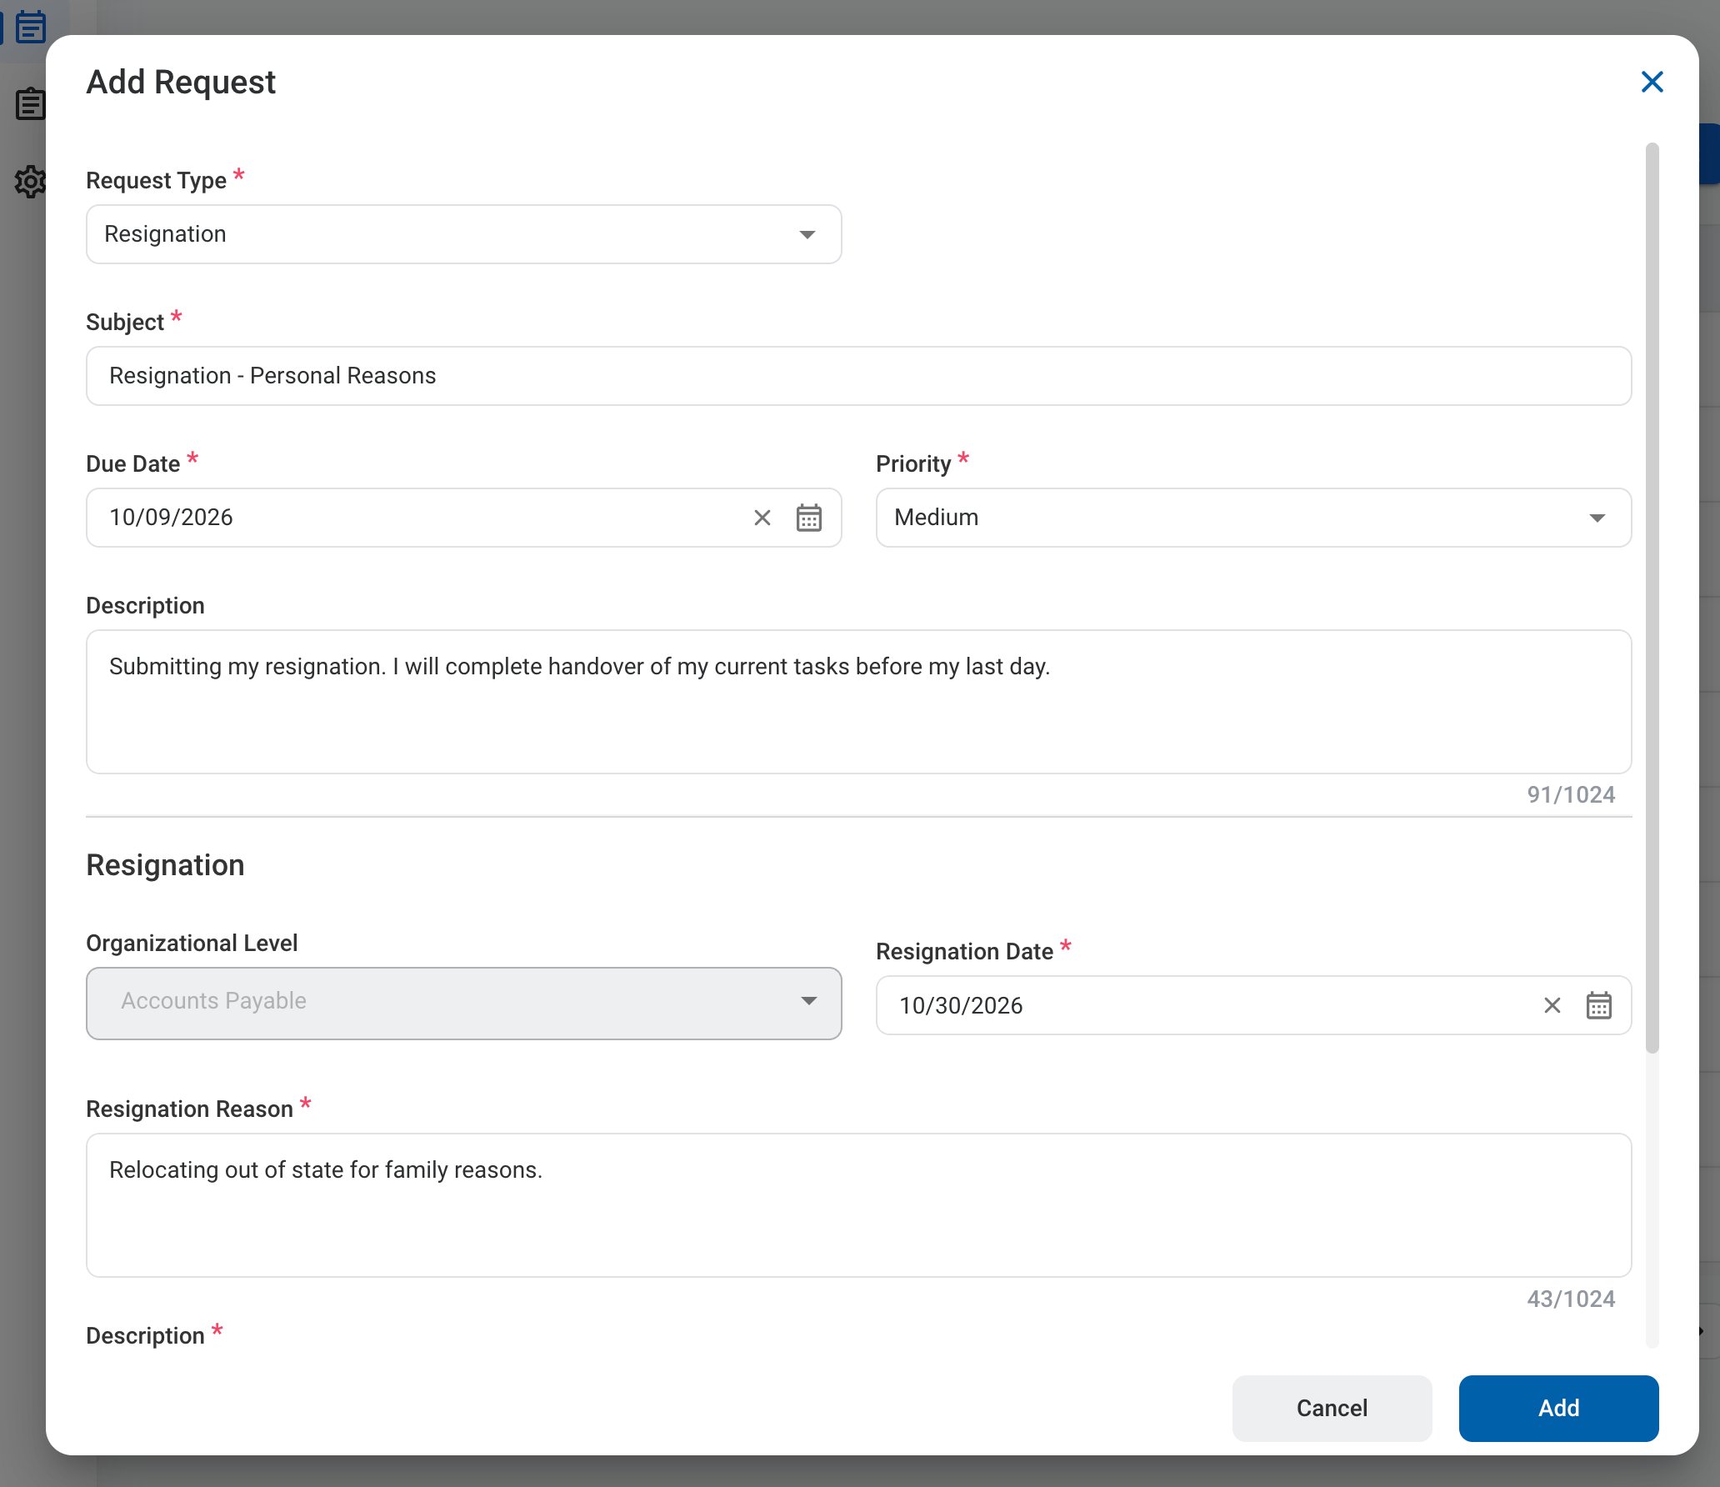
Task: Edit the Subject field
Action: (x=858, y=376)
